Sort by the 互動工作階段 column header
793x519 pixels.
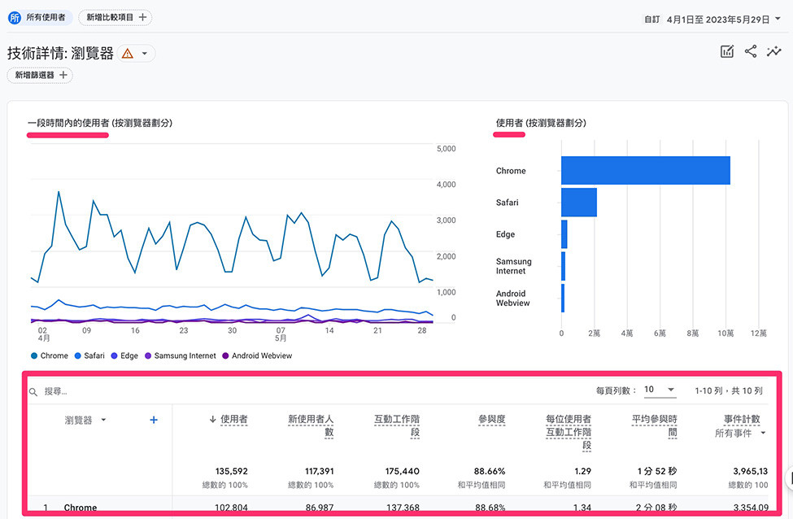[x=397, y=425]
